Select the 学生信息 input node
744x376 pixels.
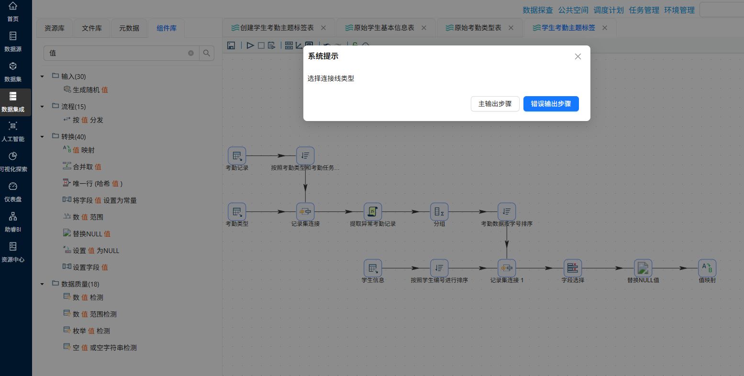coord(373,268)
